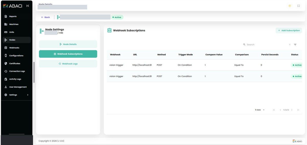Go to last page of table
307x145 pixels.
tap(298, 110)
